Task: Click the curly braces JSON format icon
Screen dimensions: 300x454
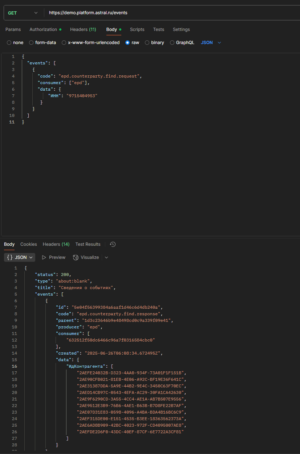Action: pos(10,257)
